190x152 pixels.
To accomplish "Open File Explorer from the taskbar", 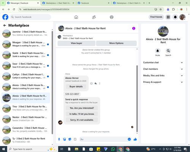I will tap(76, 149).
